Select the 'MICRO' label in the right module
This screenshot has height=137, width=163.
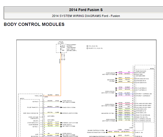[x=152, y=69]
